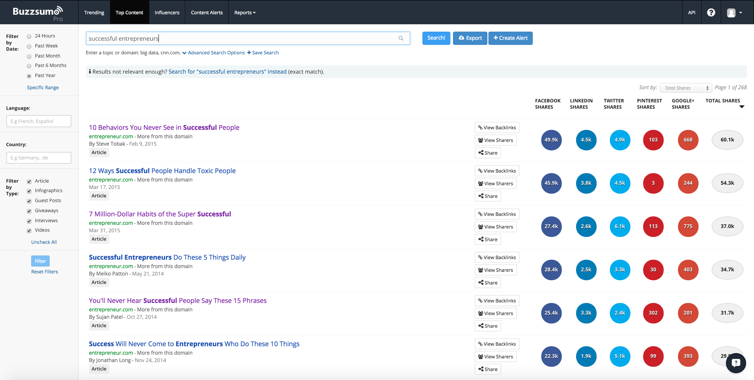Click the Language input field
This screenshot has width=754, height=380.
tap(39, 121)
